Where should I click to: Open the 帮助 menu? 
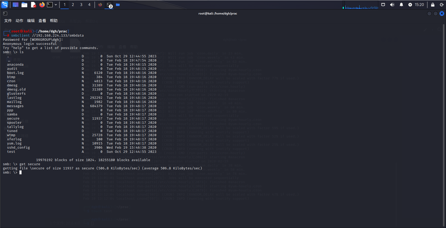(x=54, y=21)
